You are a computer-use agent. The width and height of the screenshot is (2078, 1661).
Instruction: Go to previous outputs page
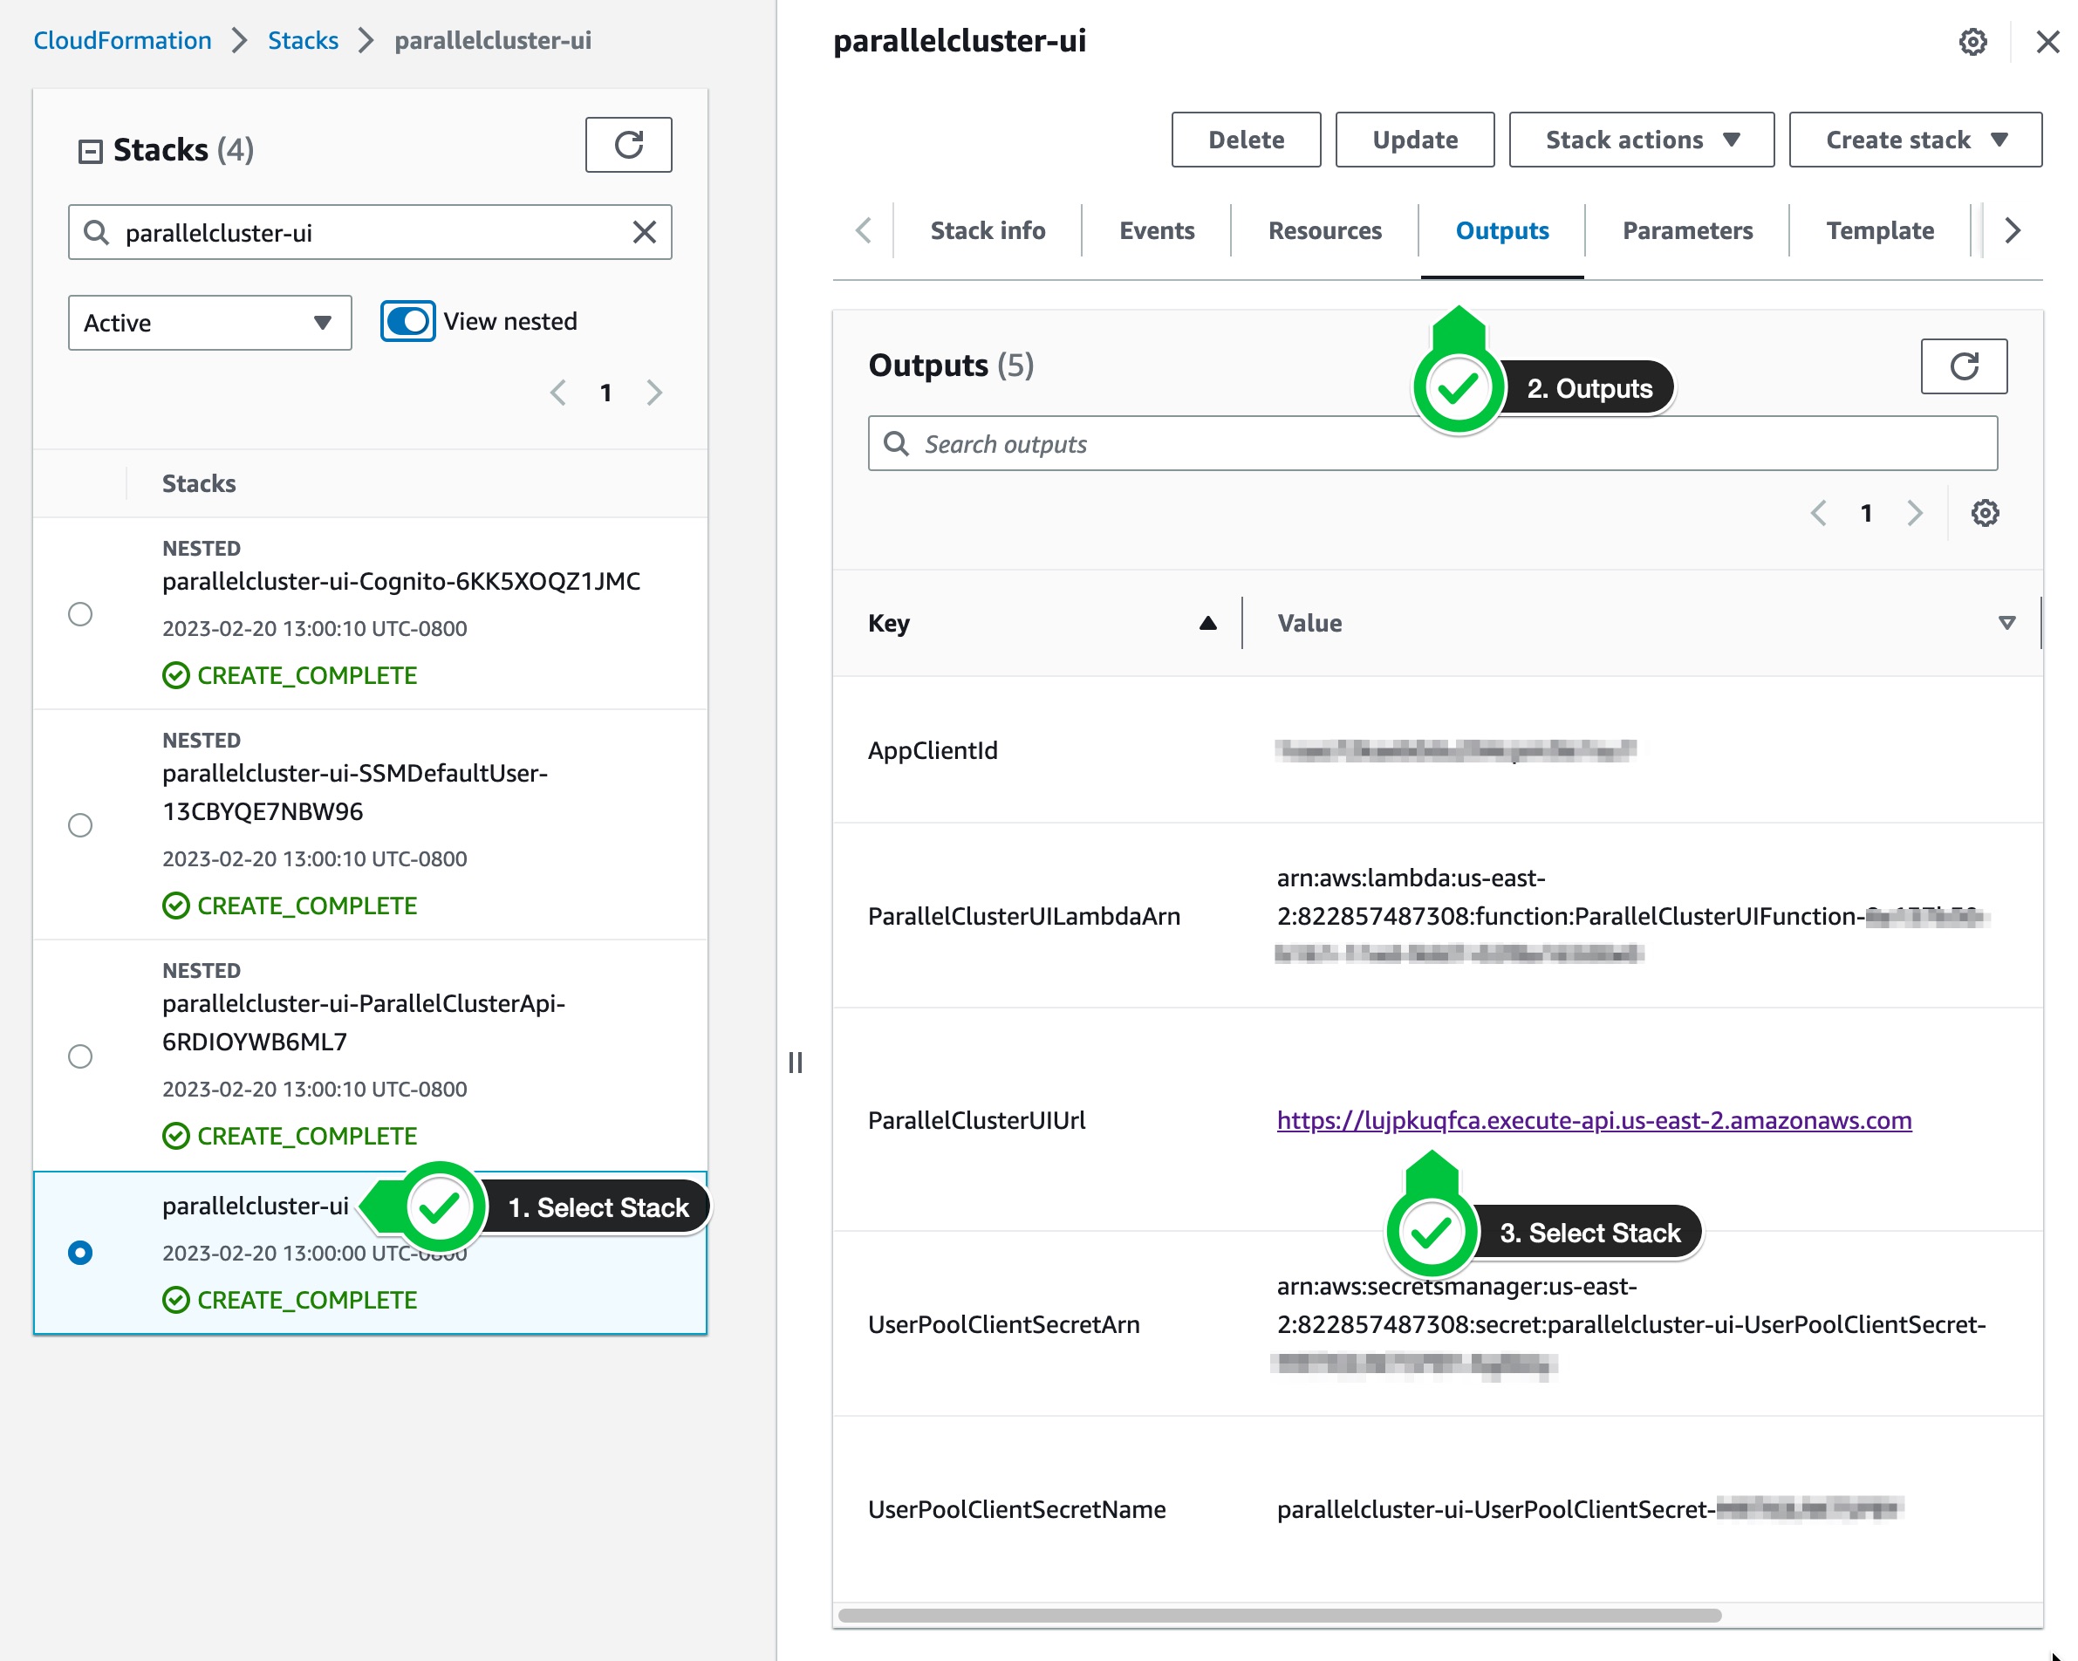point(1819,514)
